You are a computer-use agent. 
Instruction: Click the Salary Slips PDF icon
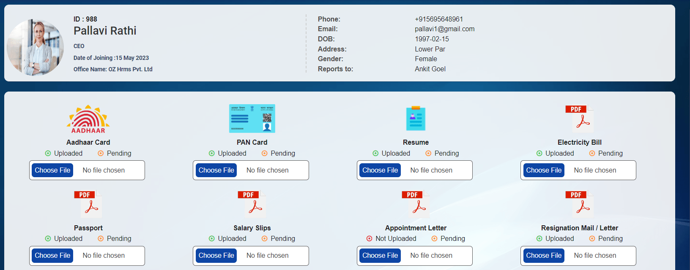coord(252,204)
